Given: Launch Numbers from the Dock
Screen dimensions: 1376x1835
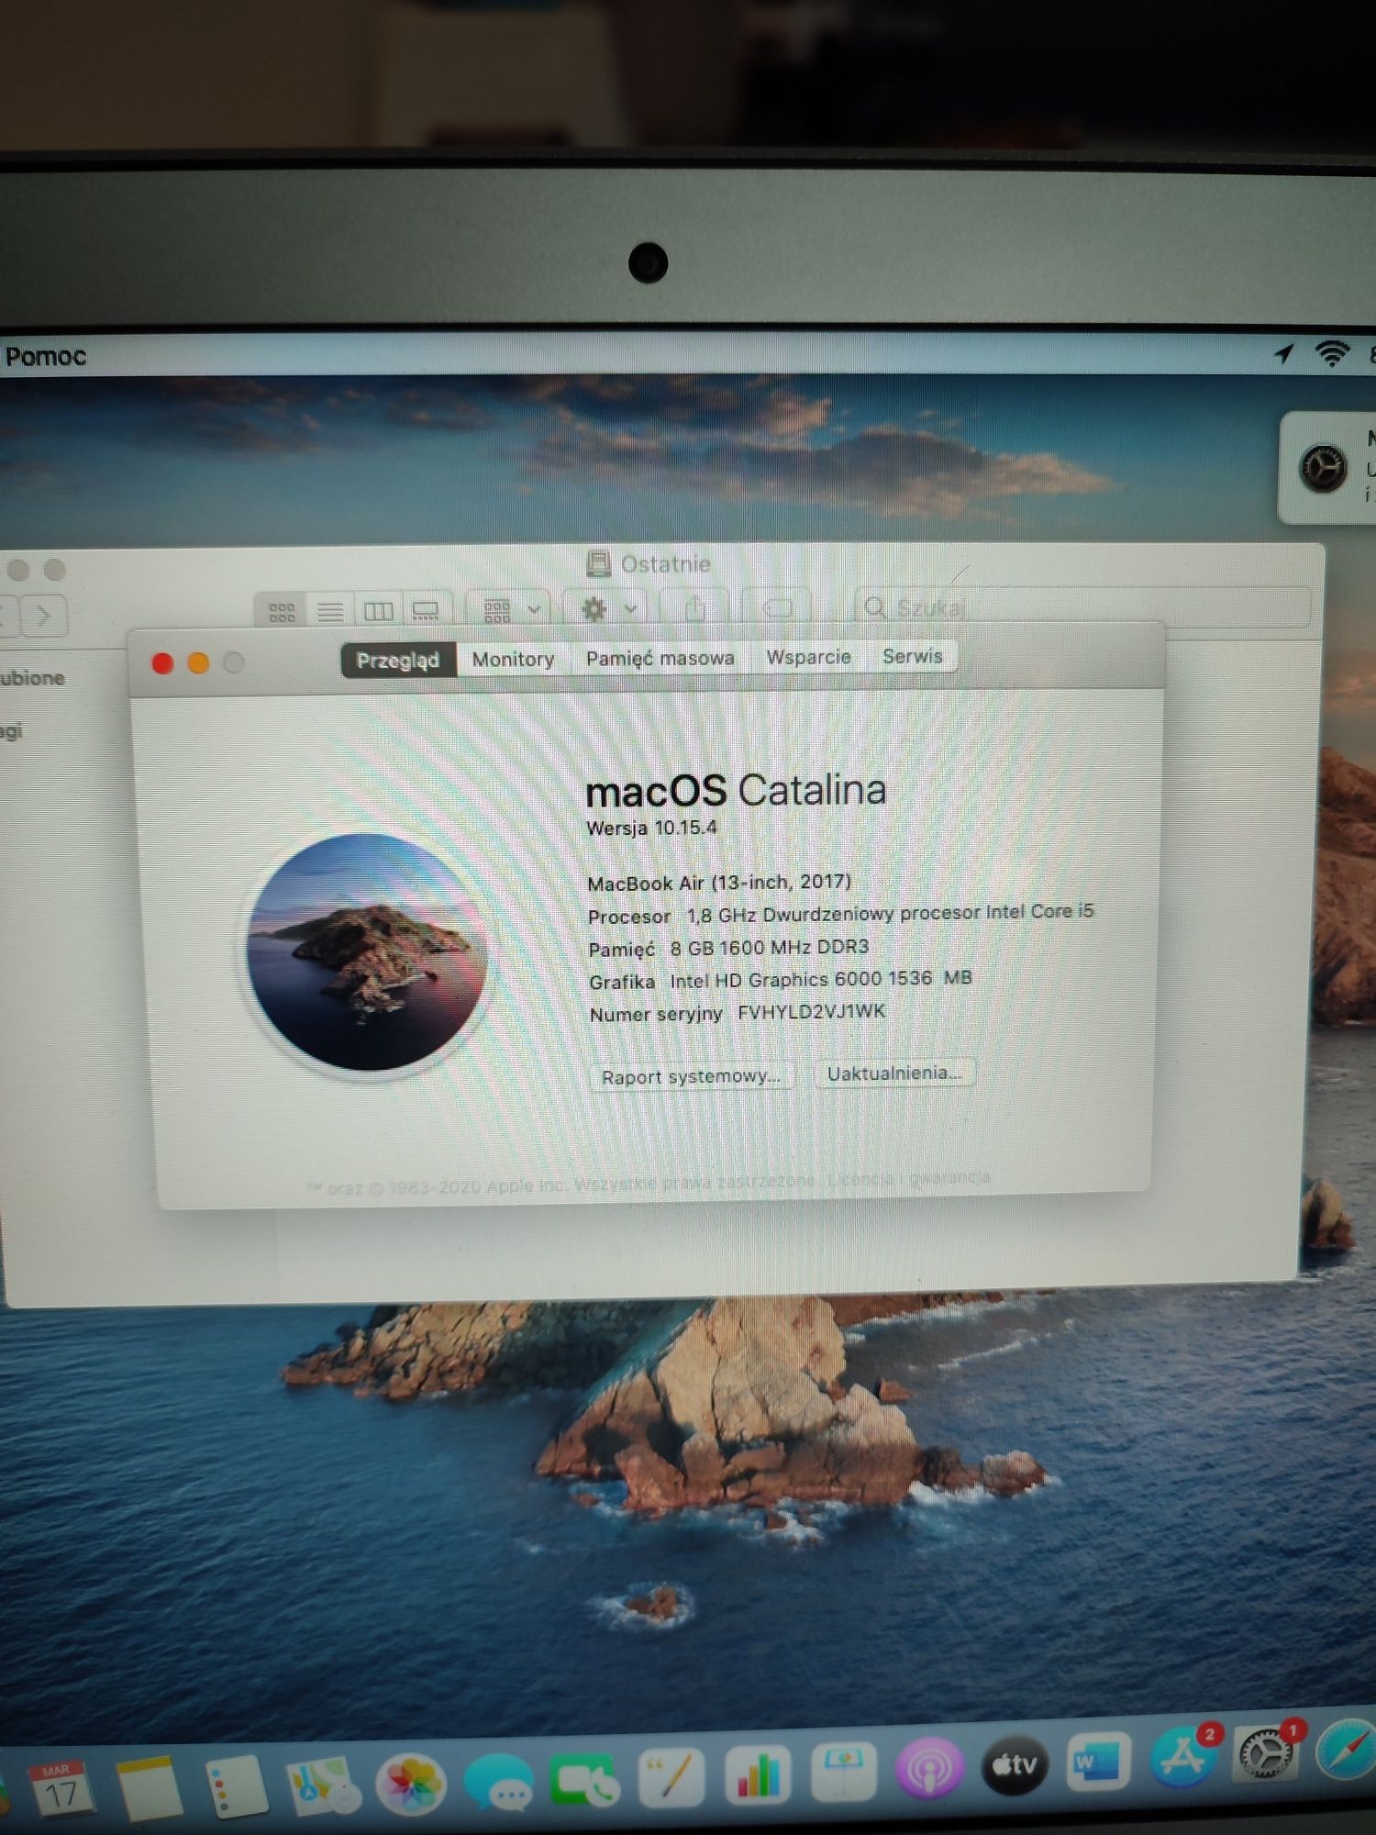Looking at the screenshot, I should pyautogui.click(x=757, y=1774).
